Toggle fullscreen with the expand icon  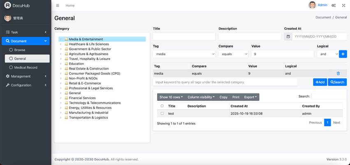pos(343,5)
